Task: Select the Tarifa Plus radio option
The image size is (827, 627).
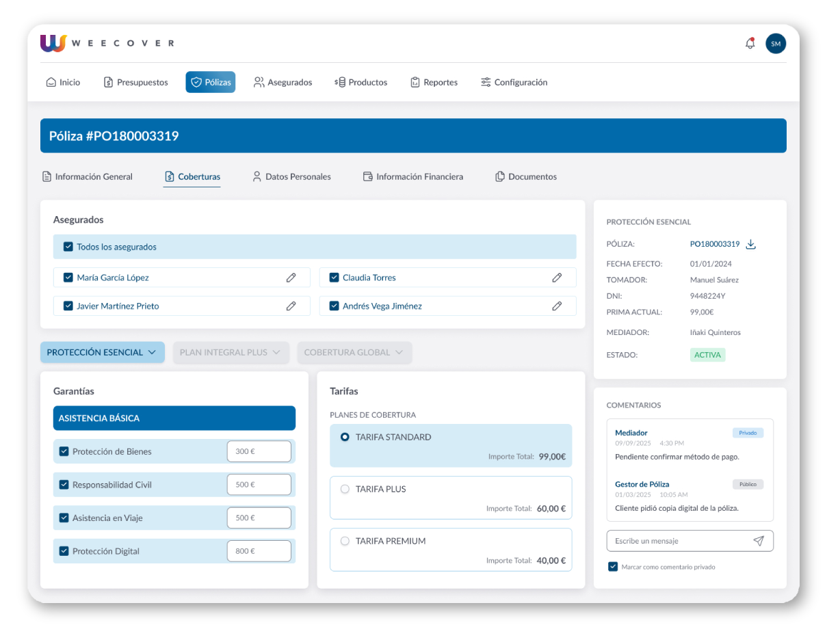Action: click(345, 489)
